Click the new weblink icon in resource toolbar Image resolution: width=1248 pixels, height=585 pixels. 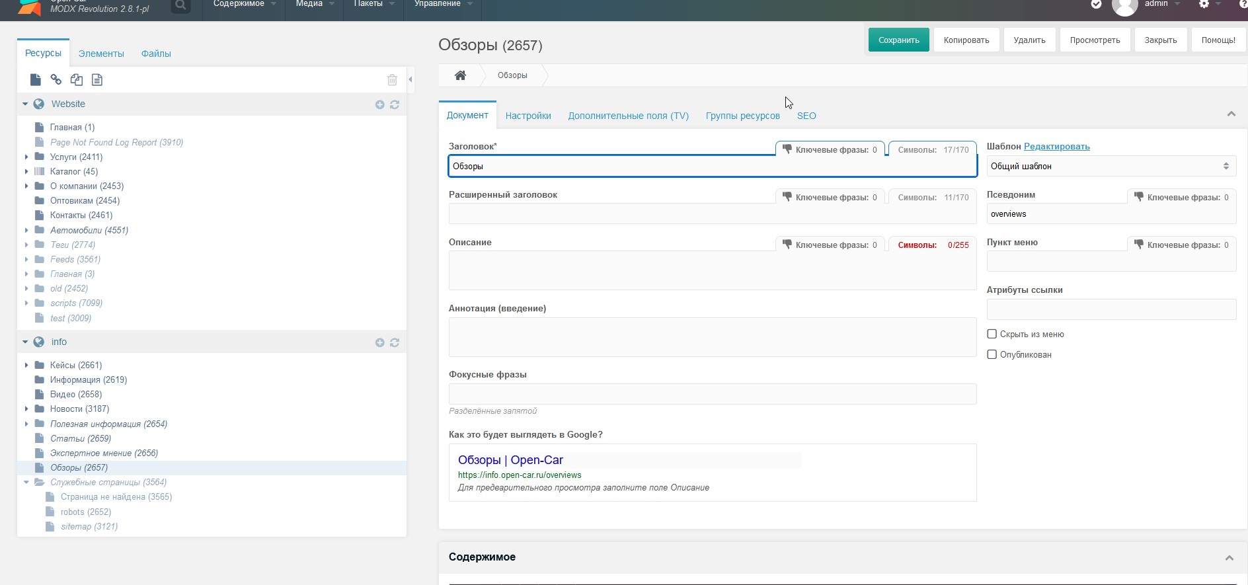56,80
